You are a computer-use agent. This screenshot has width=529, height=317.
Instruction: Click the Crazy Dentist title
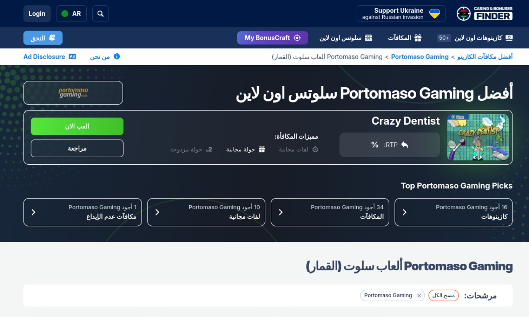pyautogui.click(x=405, y=121)
